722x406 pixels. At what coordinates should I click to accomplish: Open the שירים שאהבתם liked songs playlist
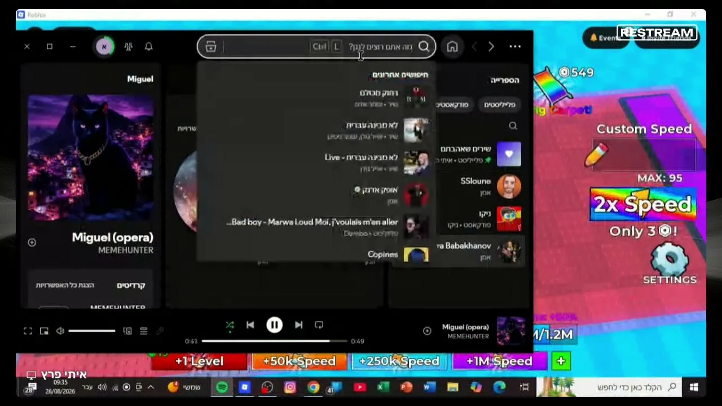479,154
